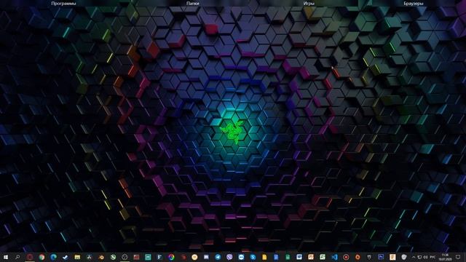The width and height of the screenshot is (466, 262).
Task: Open the red record-circle app icon
Action: coord(346,257)
